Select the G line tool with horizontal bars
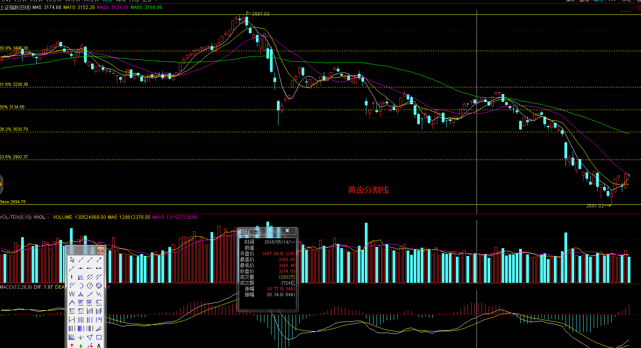This screenshot has width=641, height=348. [99, 303]
